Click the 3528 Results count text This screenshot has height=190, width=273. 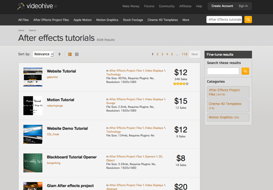point(106,40)
